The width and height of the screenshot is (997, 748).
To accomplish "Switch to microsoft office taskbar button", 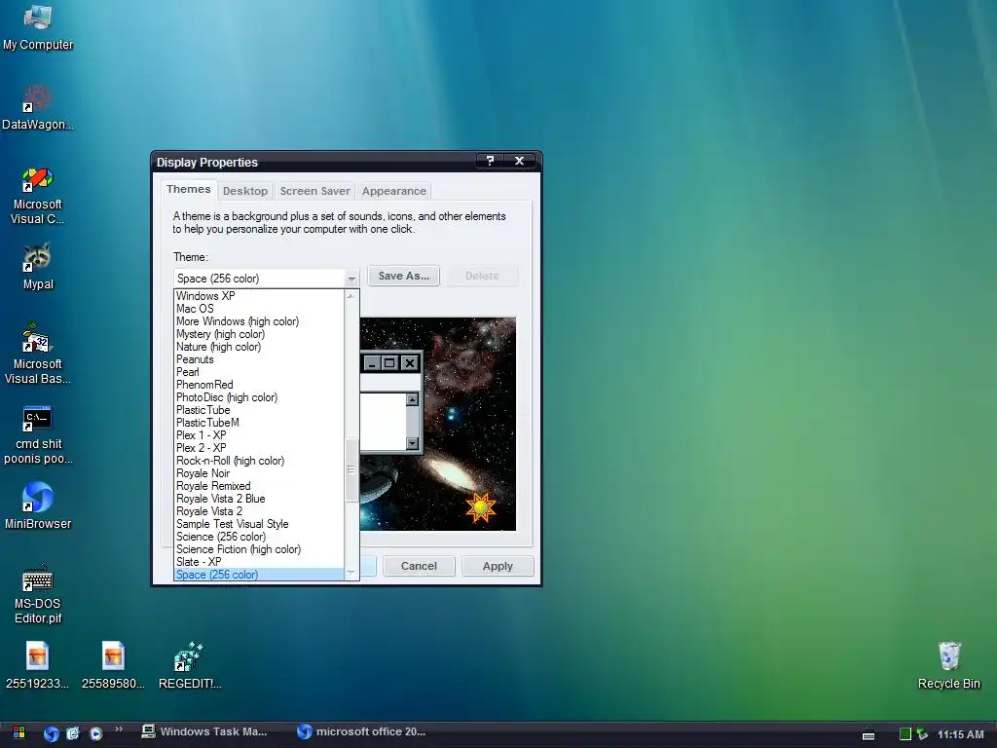I will [x=362, y=732].
